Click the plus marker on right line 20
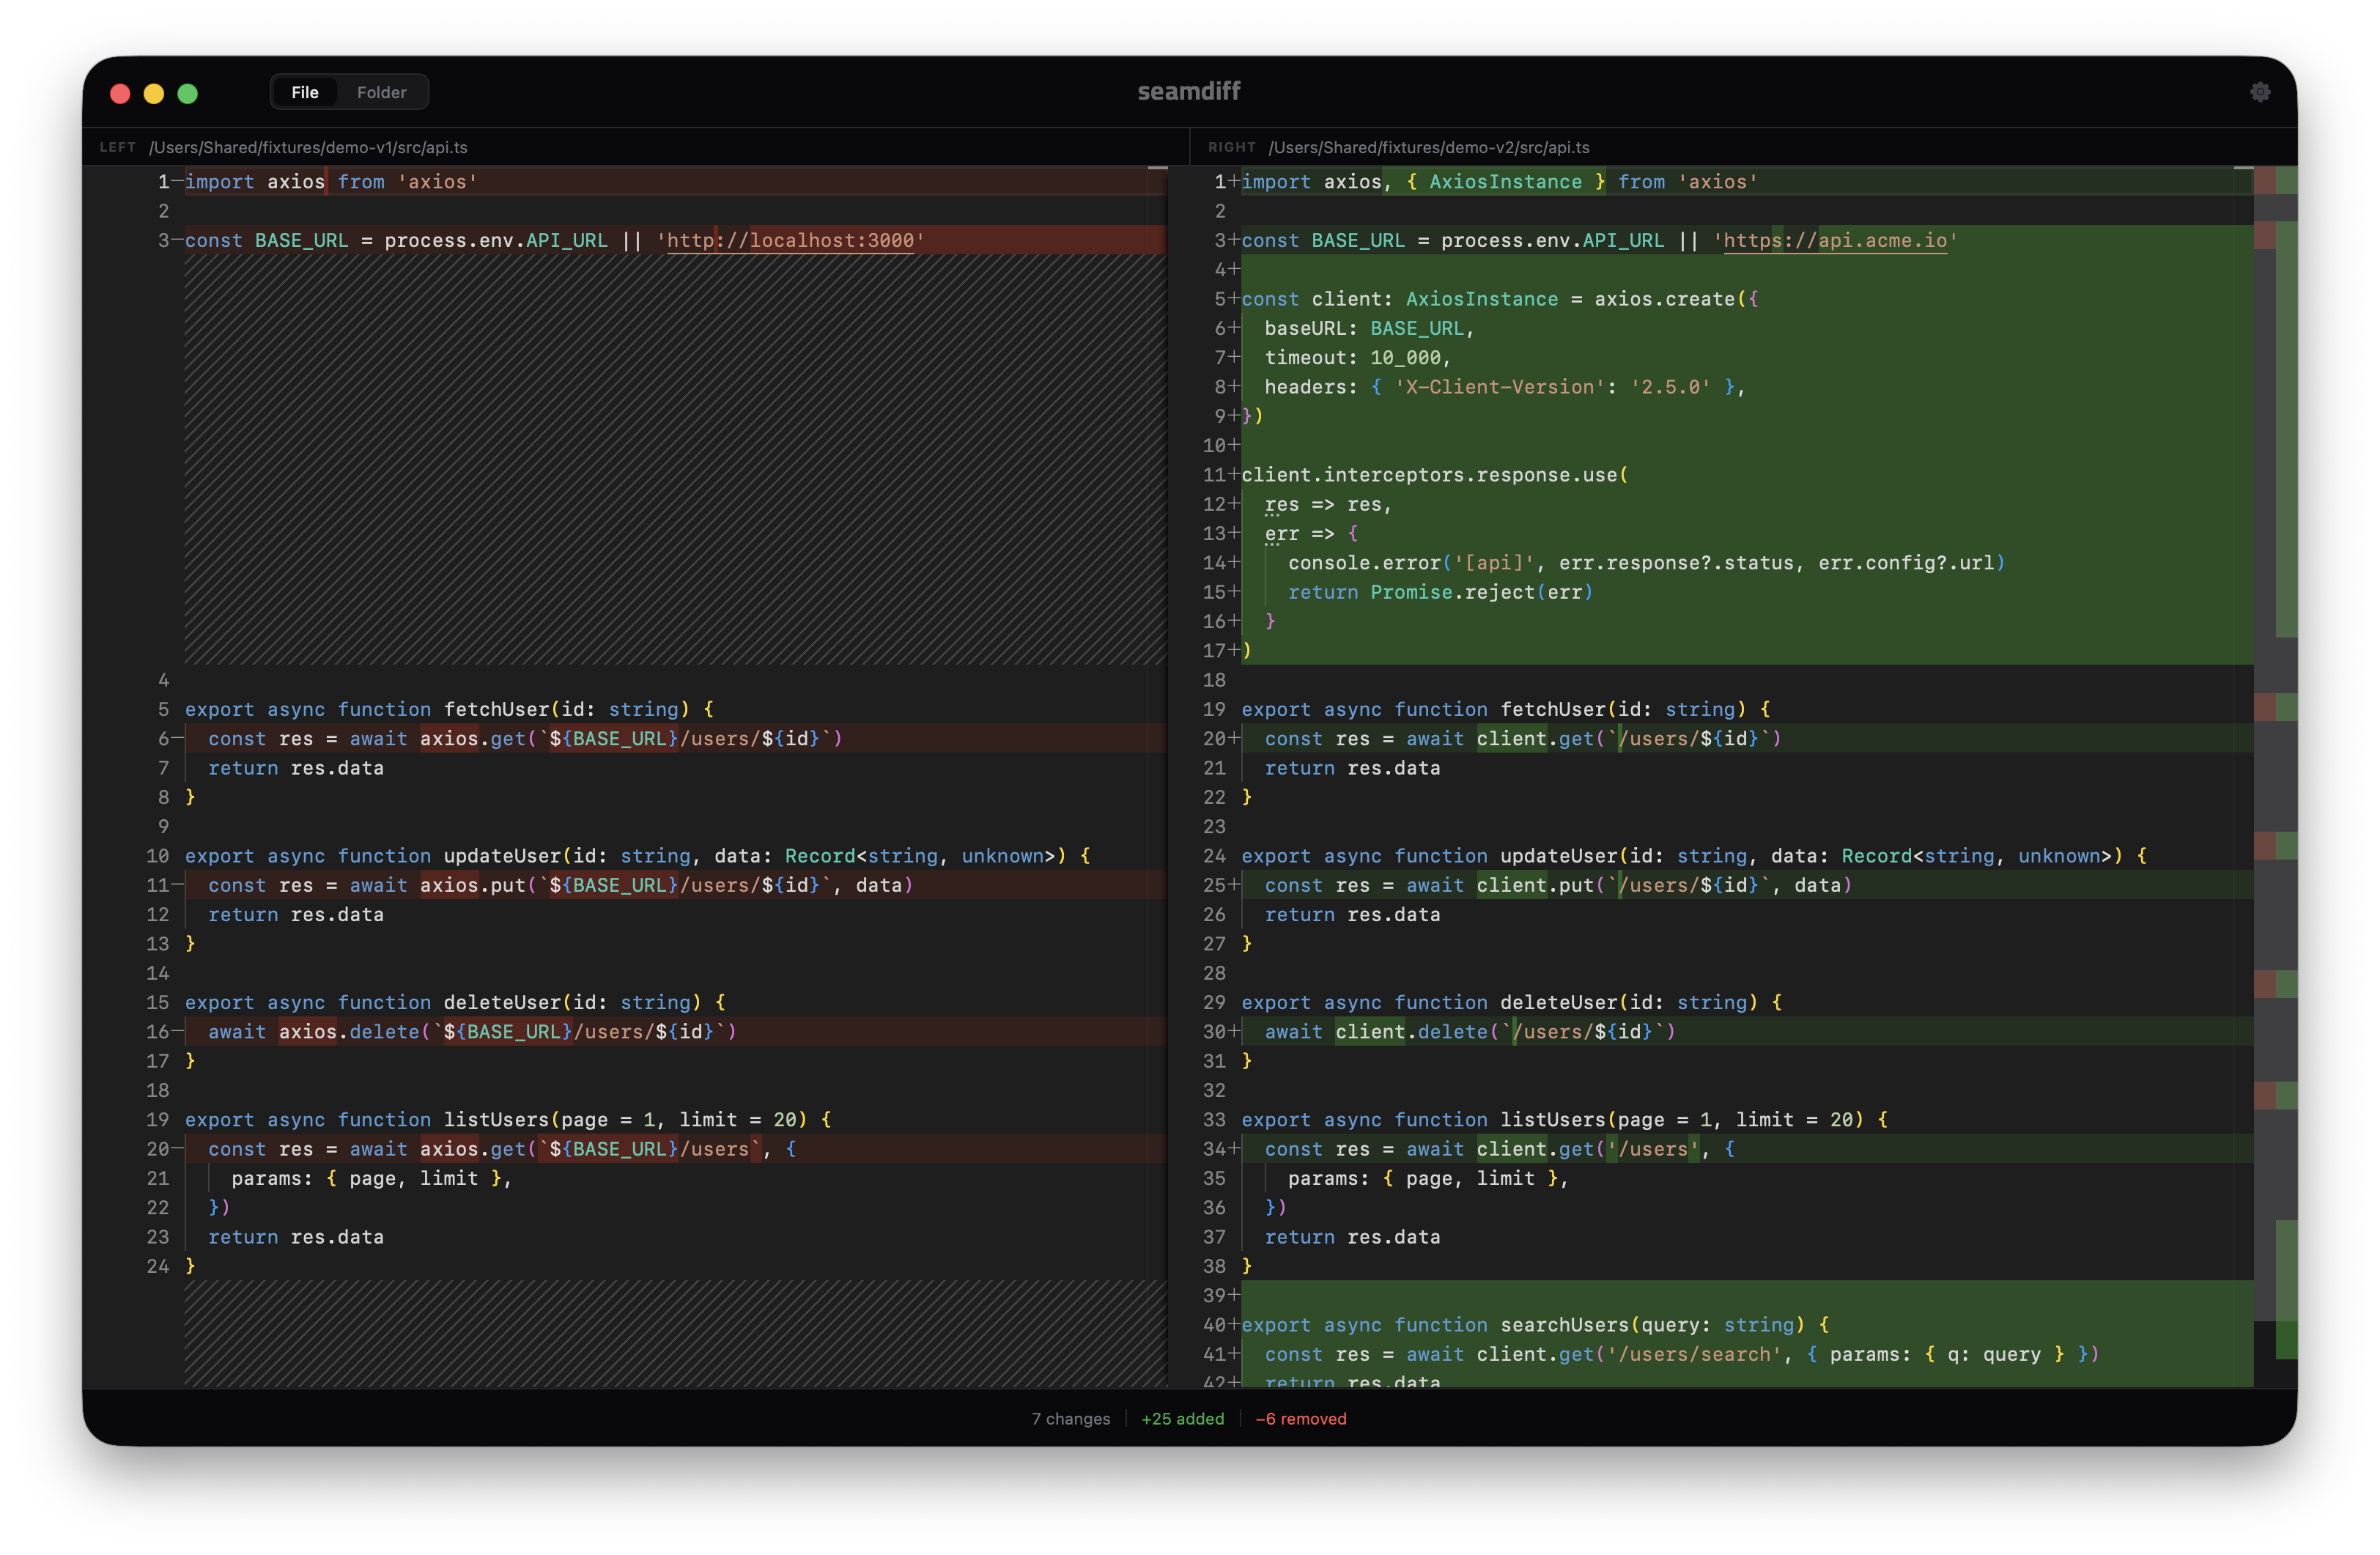This screenshot has width=2380, height=1555. point(1234,738)
